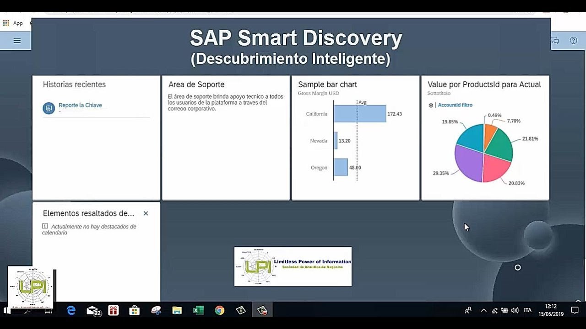This screenshot has width=586, height=329.
Task: Open the network Wi-Fi tray icon
Action: [x=494, y=310]
